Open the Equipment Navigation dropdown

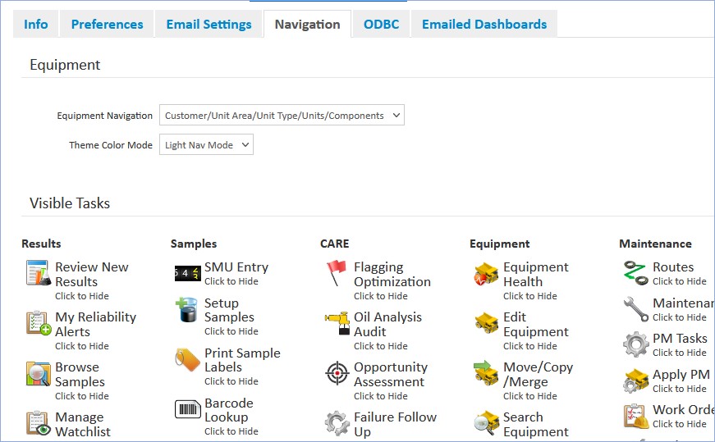coord(282,116)
